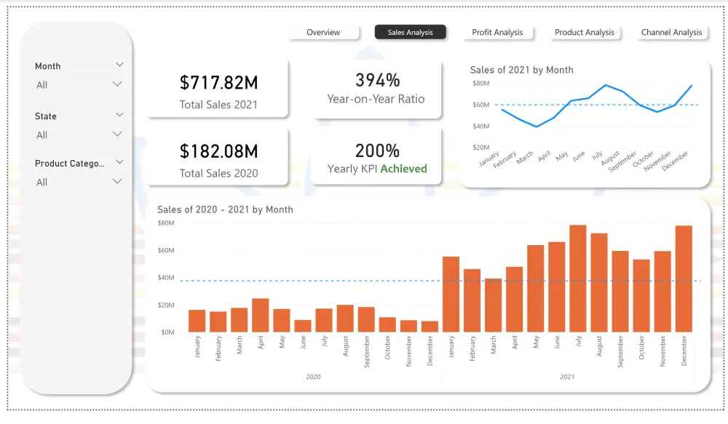
Task: Open the Overview page tab
Action: pyautogui.click(x=323, y=32)
